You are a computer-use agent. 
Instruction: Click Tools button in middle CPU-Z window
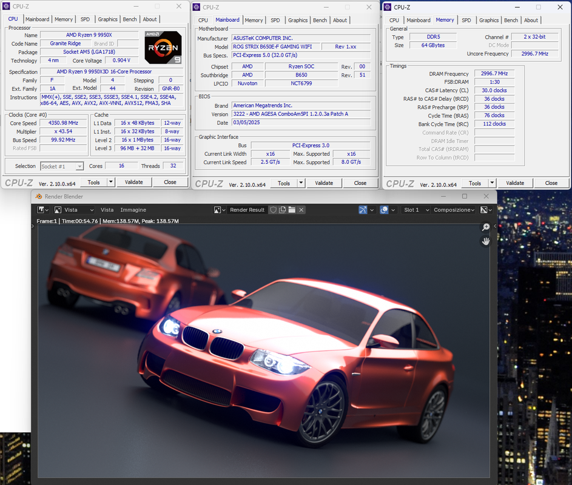point(284,183)
